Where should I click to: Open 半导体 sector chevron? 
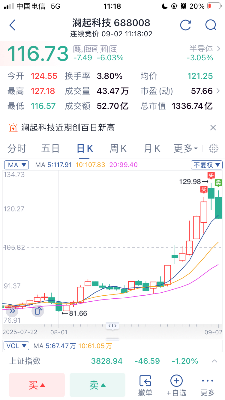(x=218, y=49)
